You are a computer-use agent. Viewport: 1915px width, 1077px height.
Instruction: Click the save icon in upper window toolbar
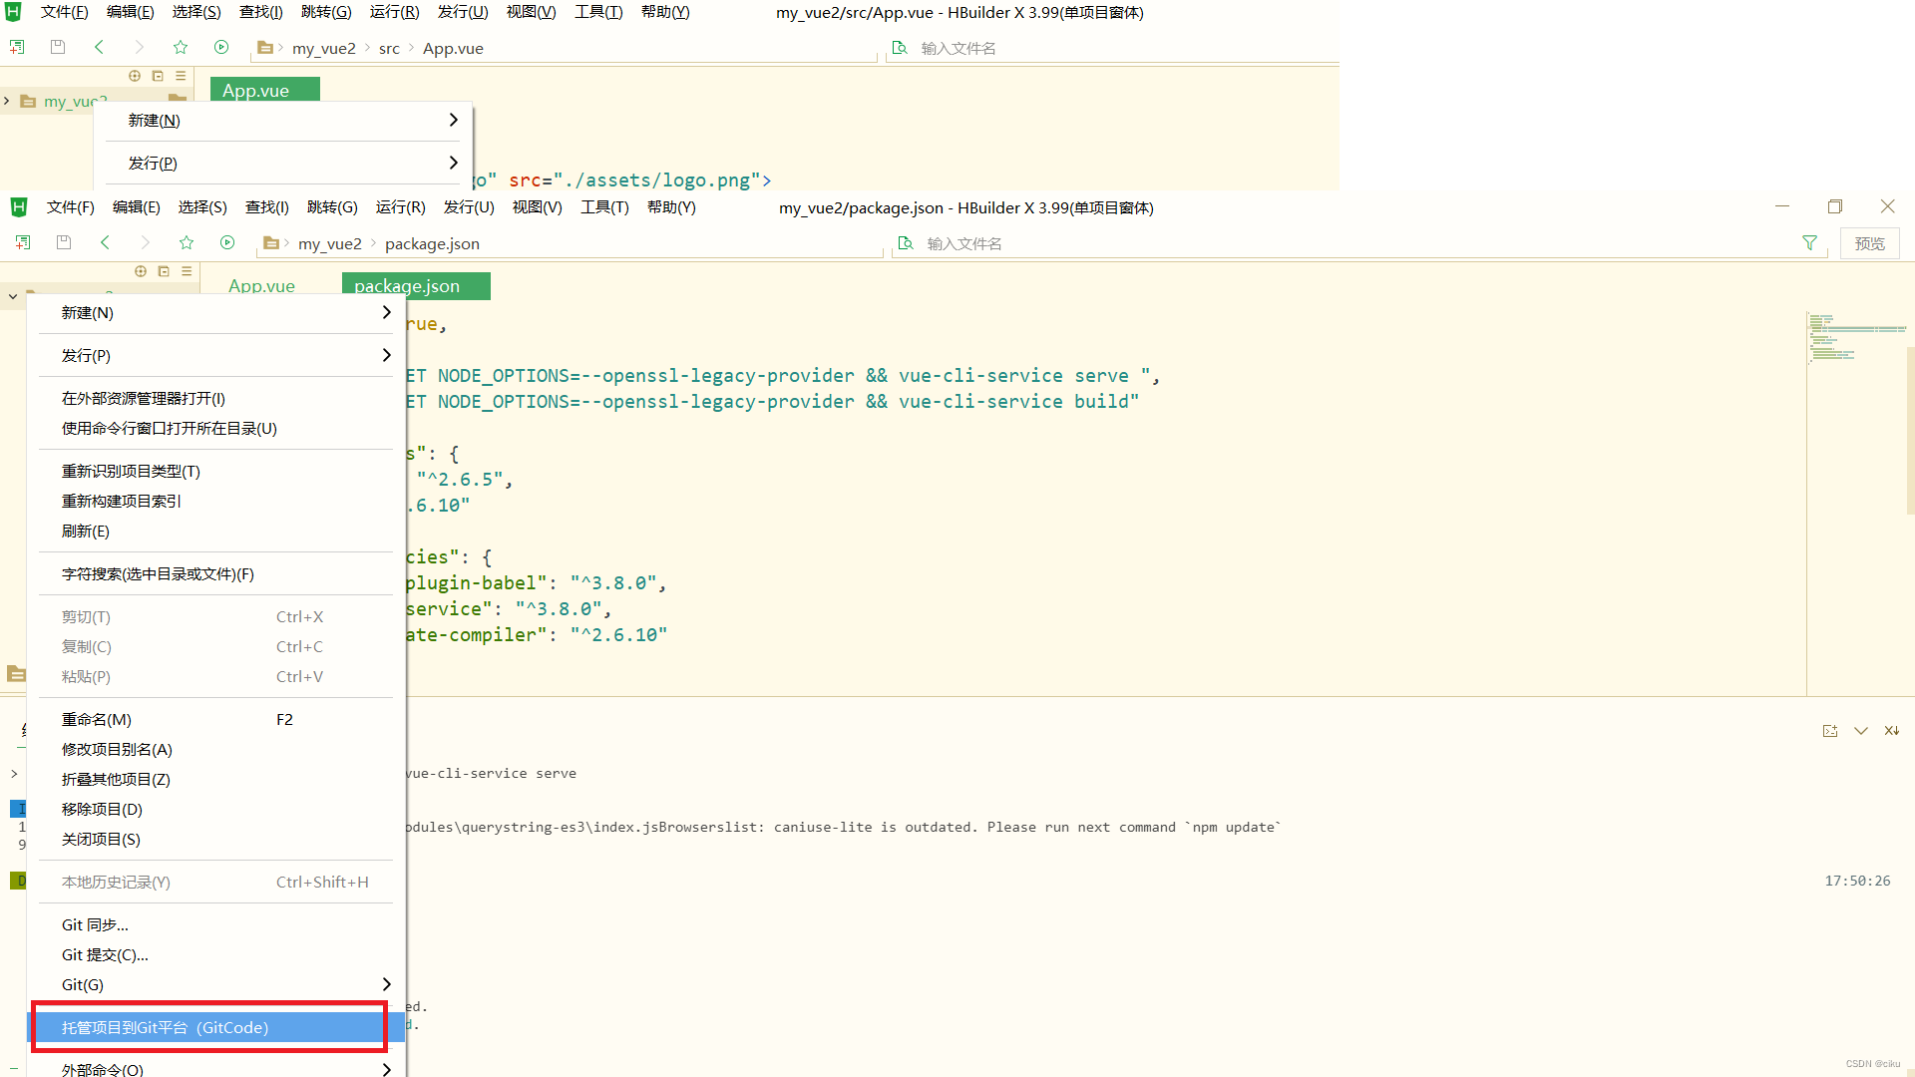pos(58,47)
